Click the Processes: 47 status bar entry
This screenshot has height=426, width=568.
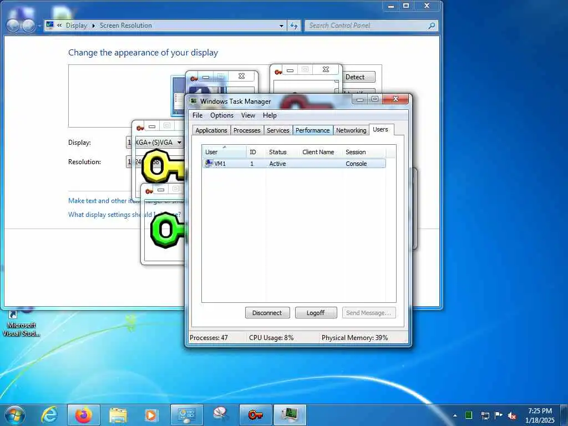(x=209, y=338)
